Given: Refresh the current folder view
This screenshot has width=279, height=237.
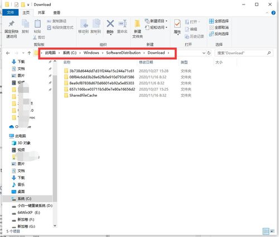Looking at the screenshot, I should [209, 53].
